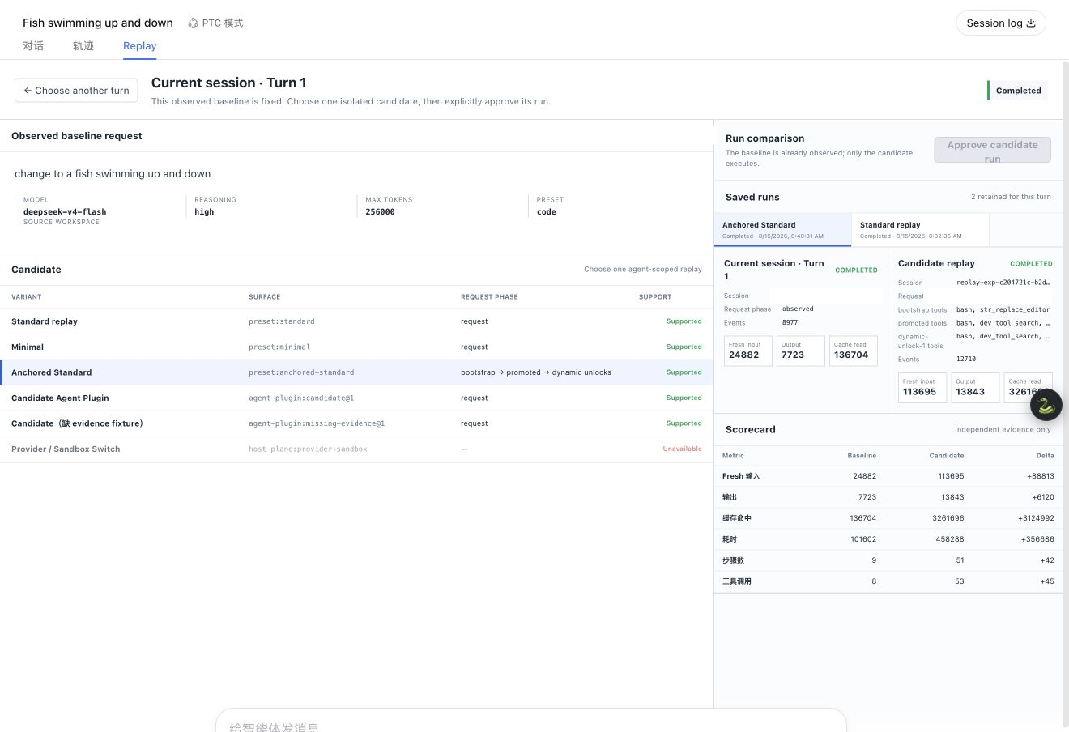Click the REQUEST PHASE column header
This screenshot has width=1069, height=732.
click(x=489, y=297)
